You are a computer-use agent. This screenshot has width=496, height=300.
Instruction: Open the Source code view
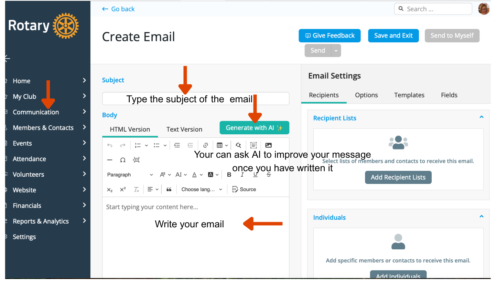(244, 189)
